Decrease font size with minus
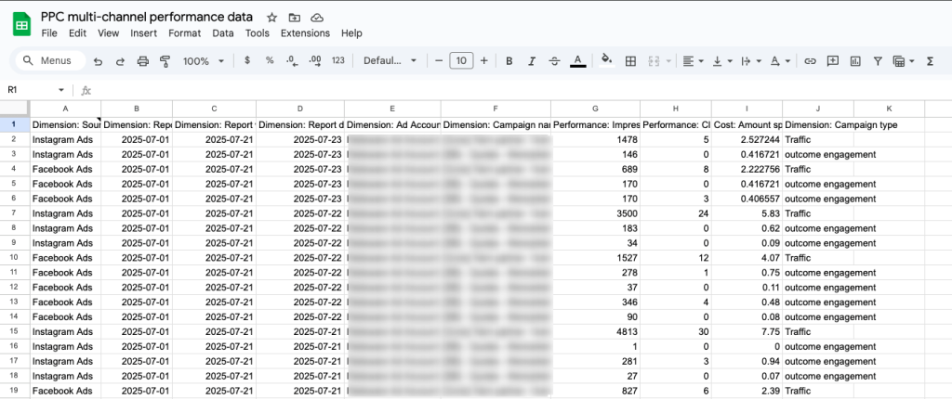952x399 pixels. 439,60
